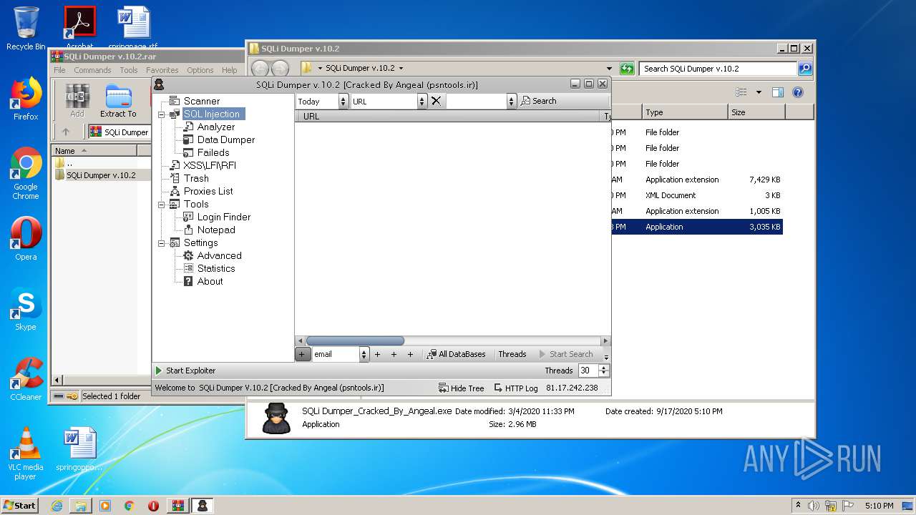Click the IP address 81.17.242.238 in status bar

[572, 388]
